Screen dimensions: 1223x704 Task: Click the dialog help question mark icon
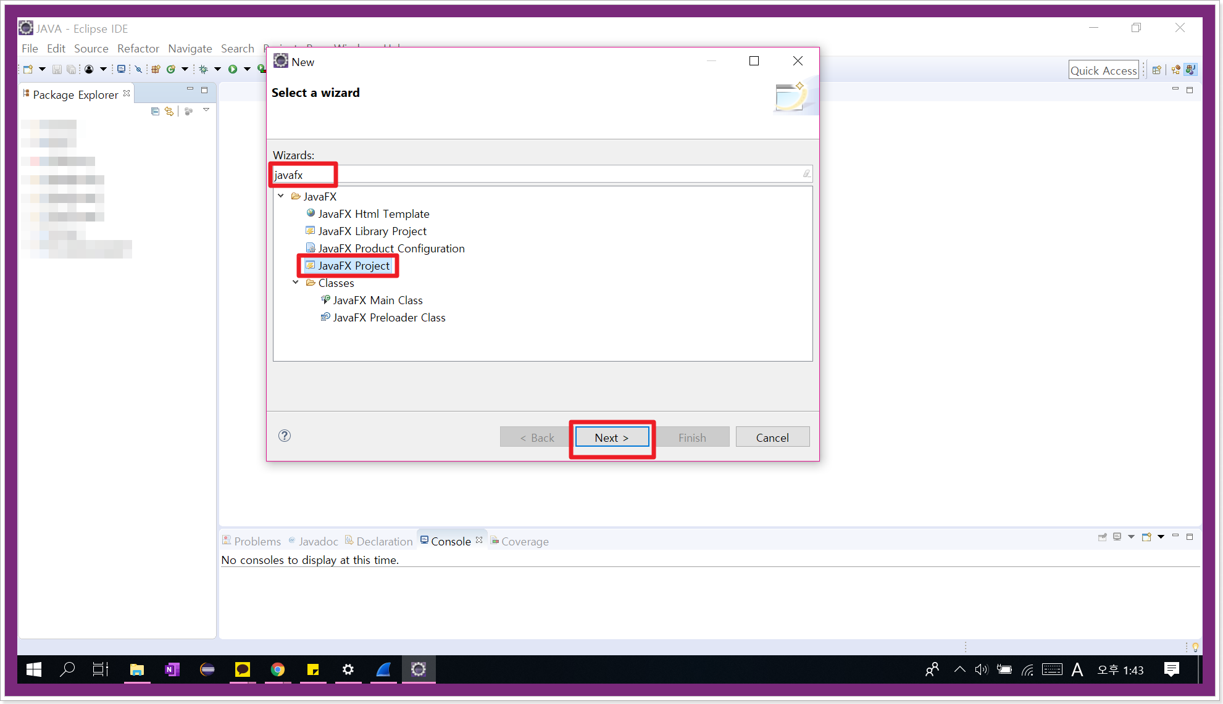click(285, 436)
